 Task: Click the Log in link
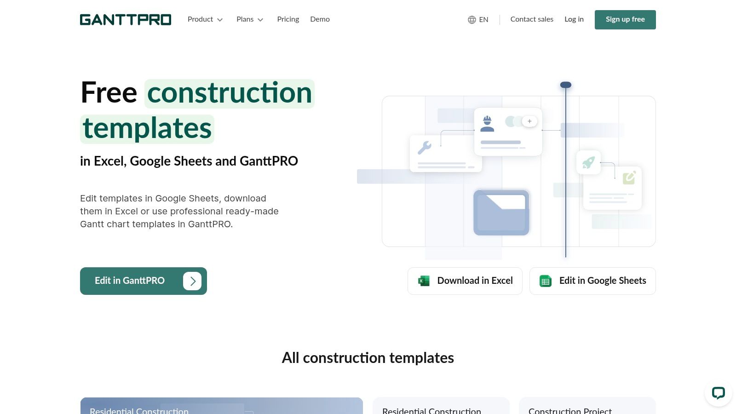(x=574, y=19)
